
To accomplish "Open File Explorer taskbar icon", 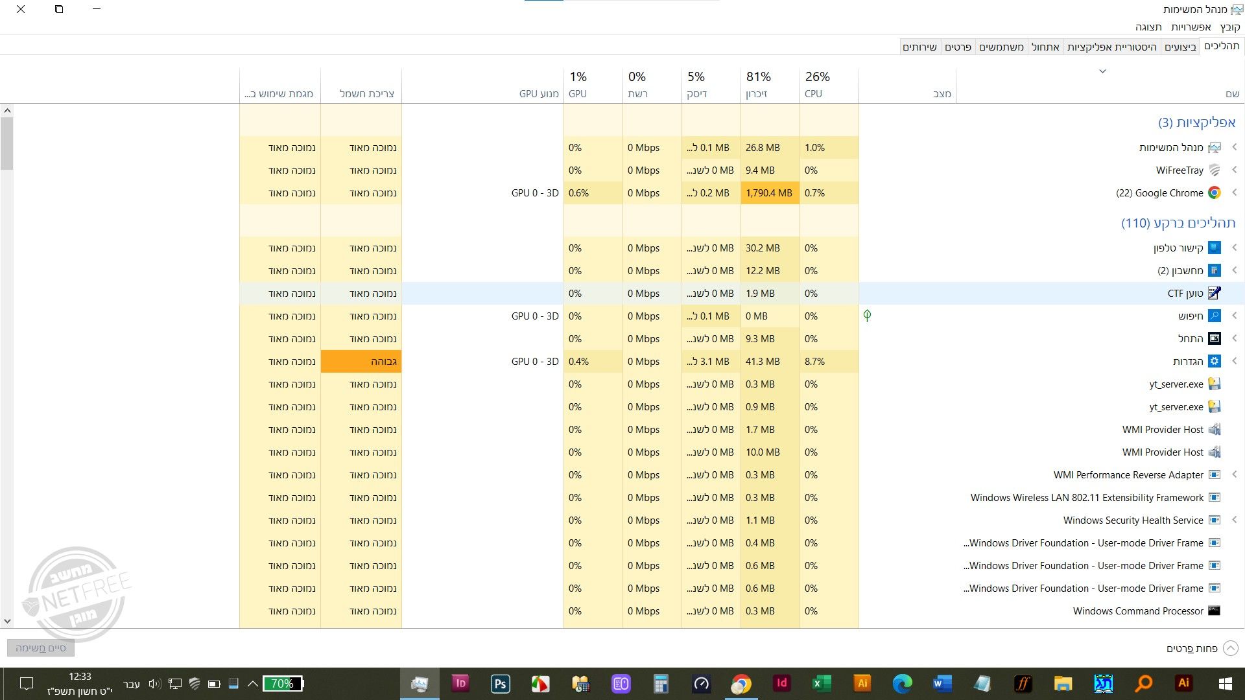I will click(x=1063, y=683).
